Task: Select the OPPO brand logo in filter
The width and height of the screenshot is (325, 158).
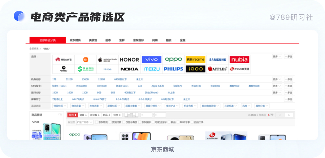Action: (x=173, y=60)
